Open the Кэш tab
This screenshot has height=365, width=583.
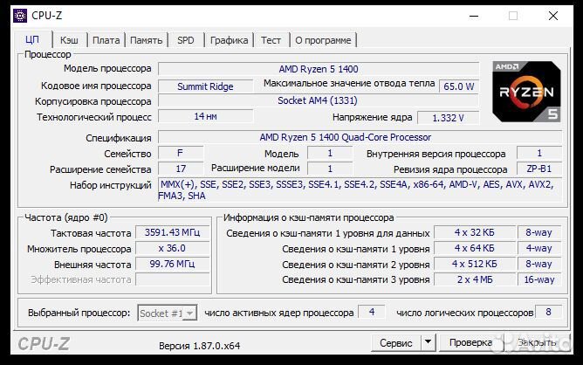click(x=69, y=40)
